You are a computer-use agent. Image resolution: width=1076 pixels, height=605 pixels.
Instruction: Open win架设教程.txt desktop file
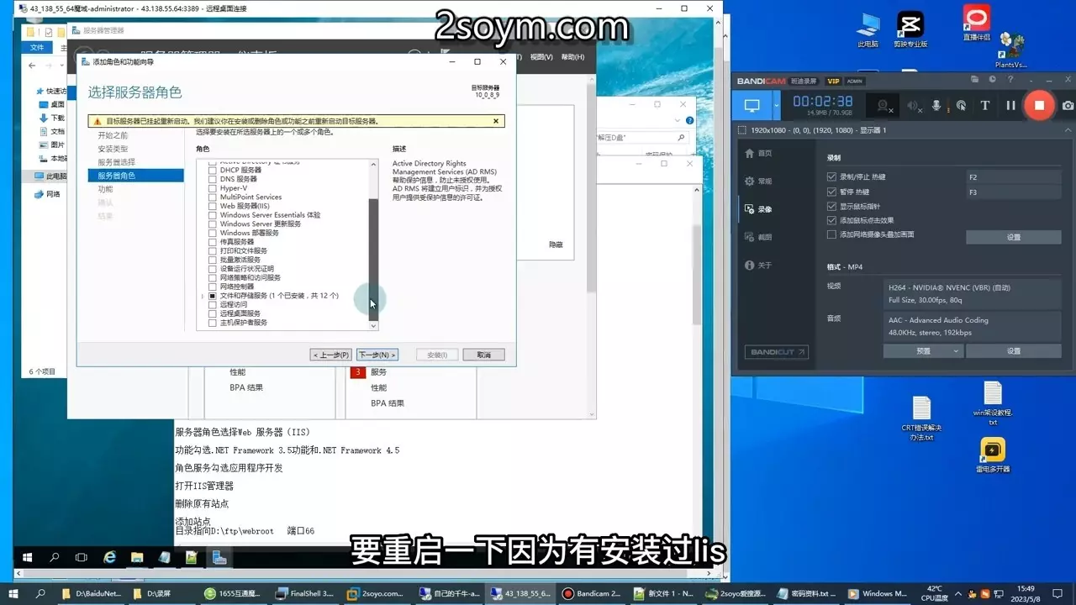click(x=993, y=403)
